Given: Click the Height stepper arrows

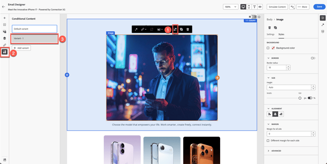Looking at the screenshot, I should 313,87.
